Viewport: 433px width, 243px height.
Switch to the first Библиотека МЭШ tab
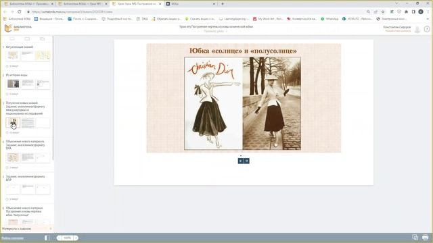tap(28, 4)
